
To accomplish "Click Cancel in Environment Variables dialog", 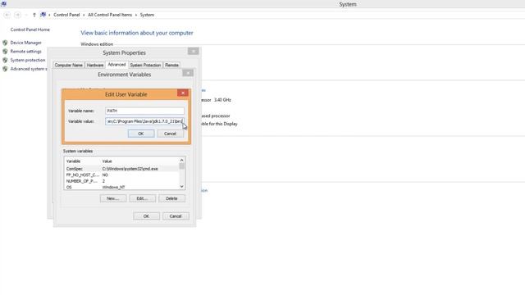I will [176, 216].
